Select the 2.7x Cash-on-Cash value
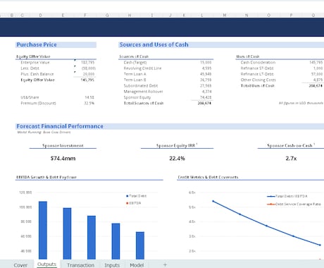This screenshot has width=324, height=268. pyautogui.click(x=291, y=159)
